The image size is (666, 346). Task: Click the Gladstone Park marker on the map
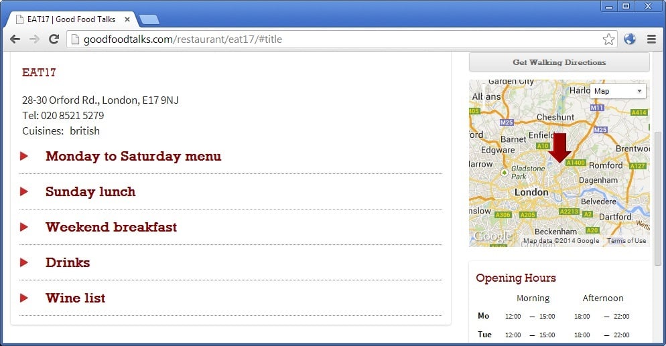click(x=504, y=172)
